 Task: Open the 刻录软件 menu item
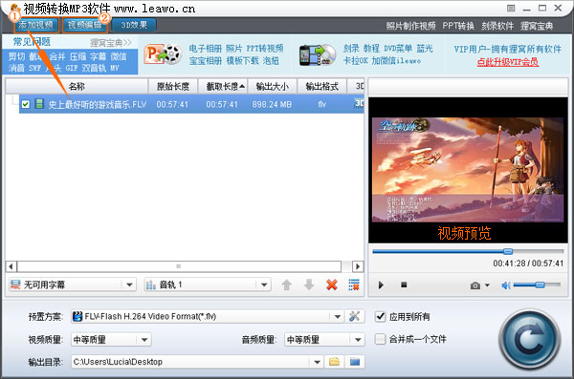coord(497,26)
